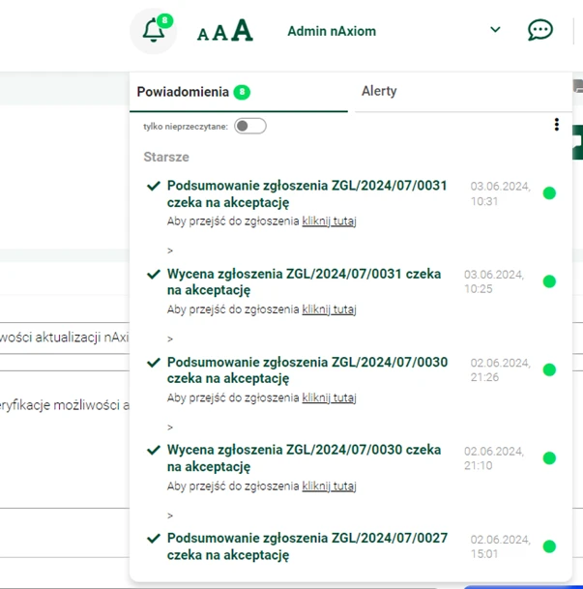The image size is (583, 589).
Task: Toggle green read status dot for Podsumowanie ZGL/2024/07/0031
Action: coord(549,193)
